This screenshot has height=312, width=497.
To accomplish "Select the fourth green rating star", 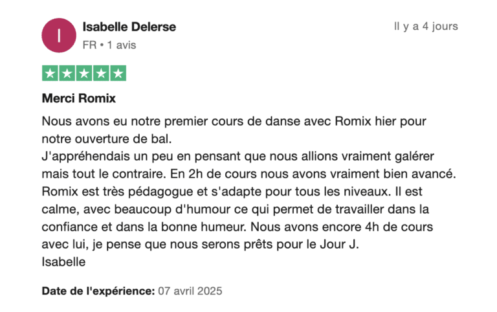I will (101, 73).
